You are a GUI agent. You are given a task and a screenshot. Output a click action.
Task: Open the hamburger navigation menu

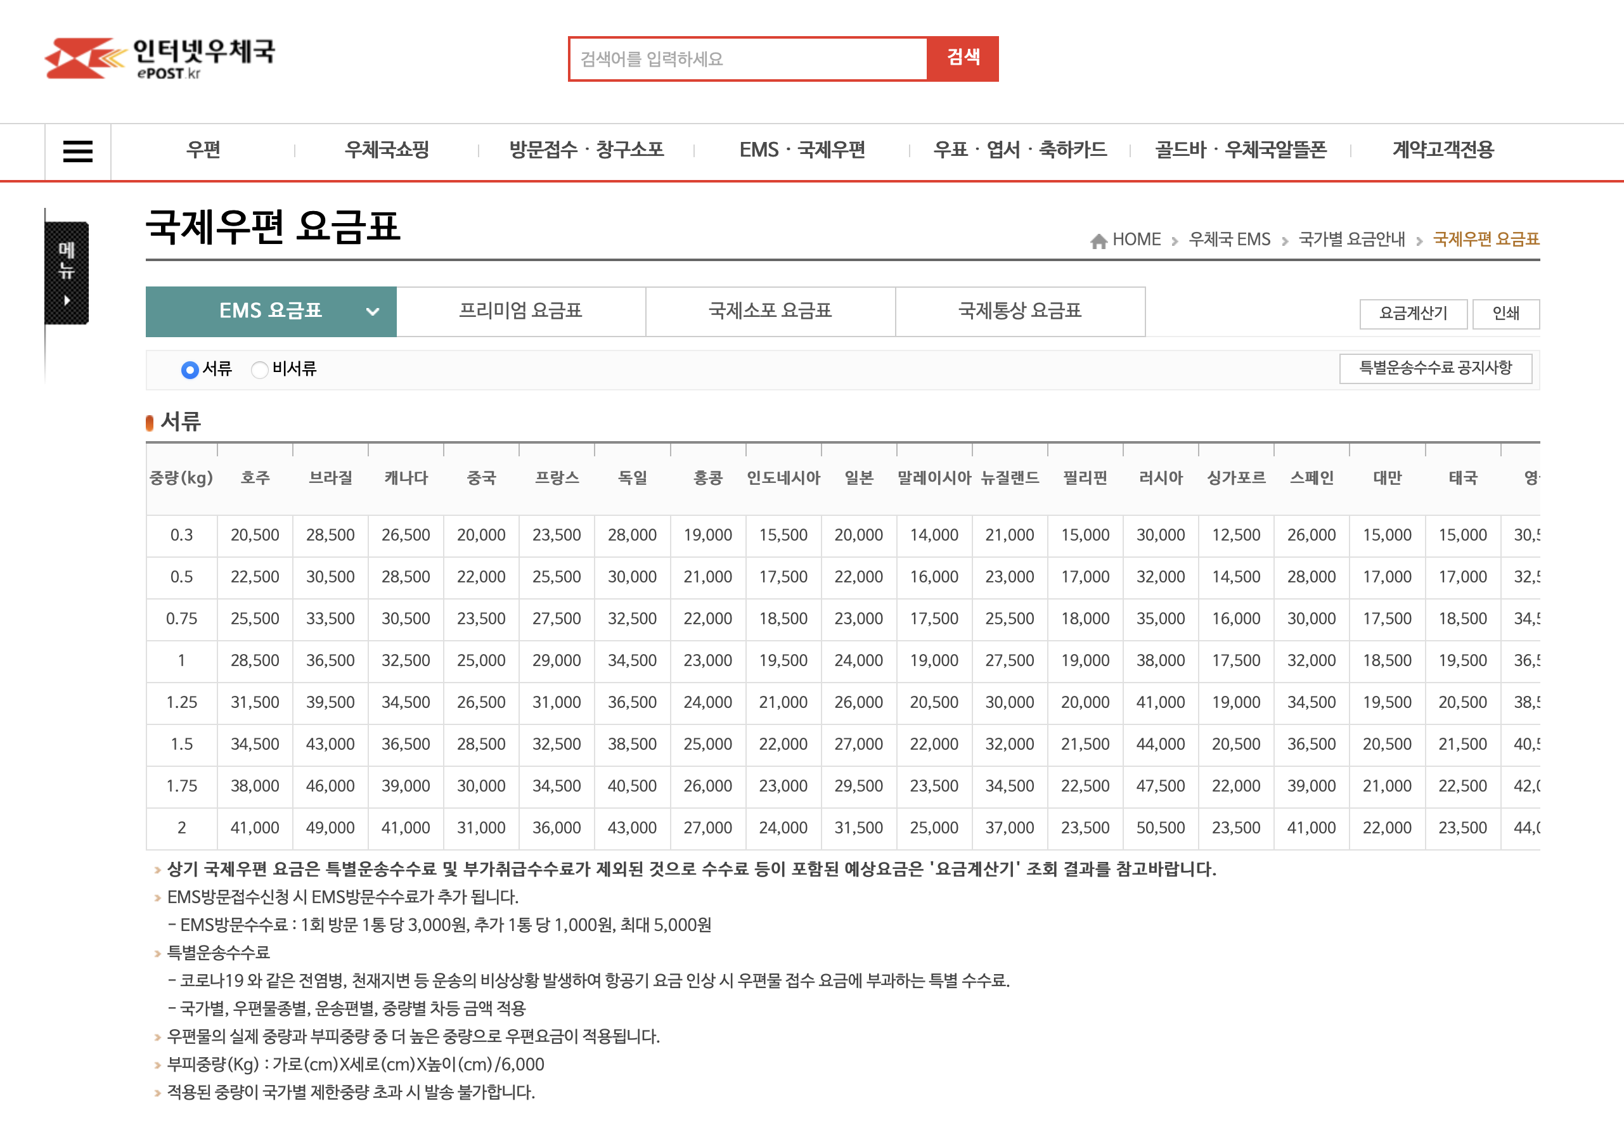point(78,151)
